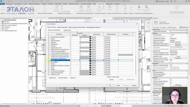Screen dimensions: 190x107
Task: Toggle Обрезать вид checkbox in Properties
Action: [171, 80]
